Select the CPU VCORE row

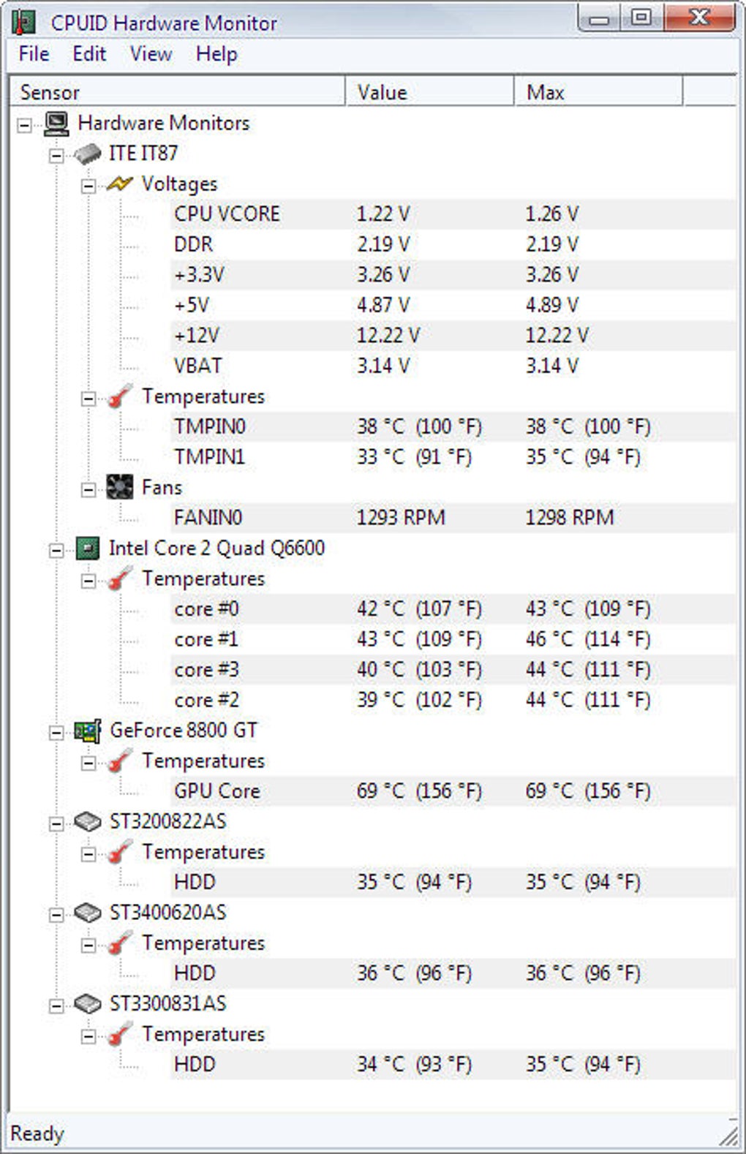coord(227,214)
